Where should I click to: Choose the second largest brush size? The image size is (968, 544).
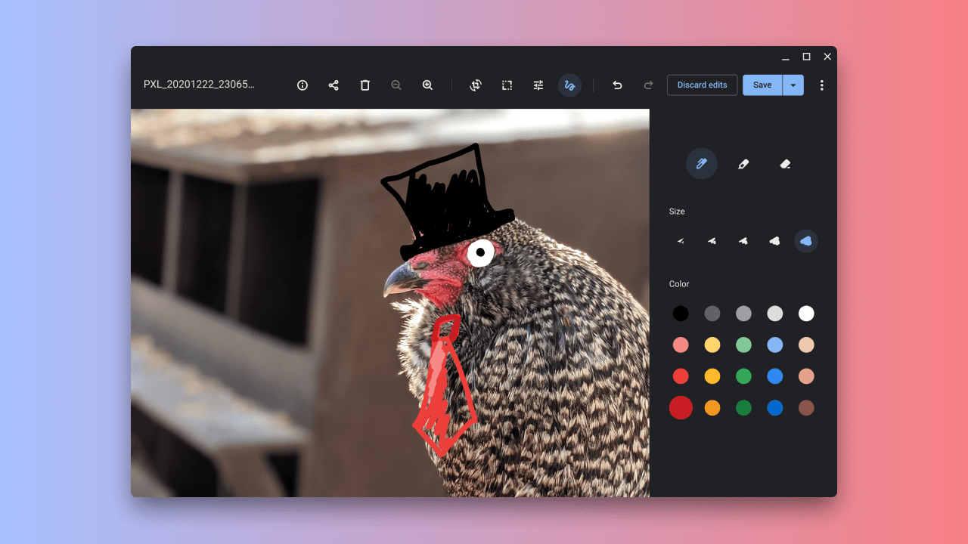point(774,241)
